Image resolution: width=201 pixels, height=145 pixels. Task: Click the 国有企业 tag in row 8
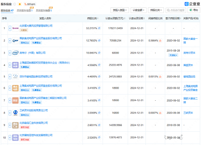[x=25, y=115]
